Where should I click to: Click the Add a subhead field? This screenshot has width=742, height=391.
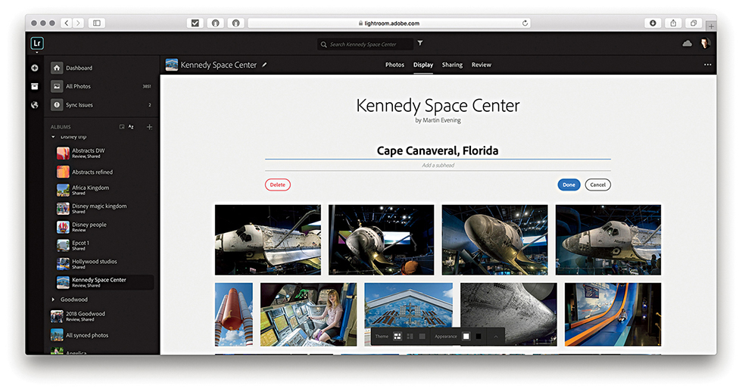[438, 165]
